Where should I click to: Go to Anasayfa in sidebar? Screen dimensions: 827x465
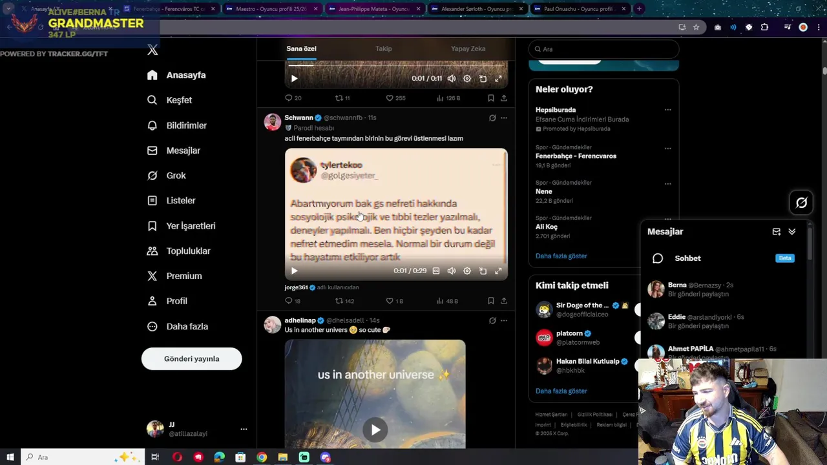(x=176, y=75)
